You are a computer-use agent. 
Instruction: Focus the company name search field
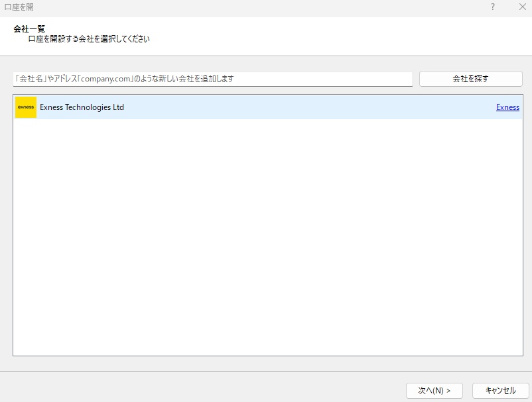(x=213, y=79)
